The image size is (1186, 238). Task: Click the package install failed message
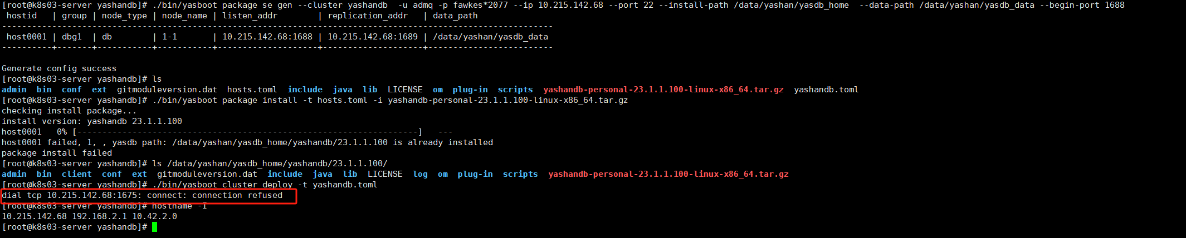(57, 153)
